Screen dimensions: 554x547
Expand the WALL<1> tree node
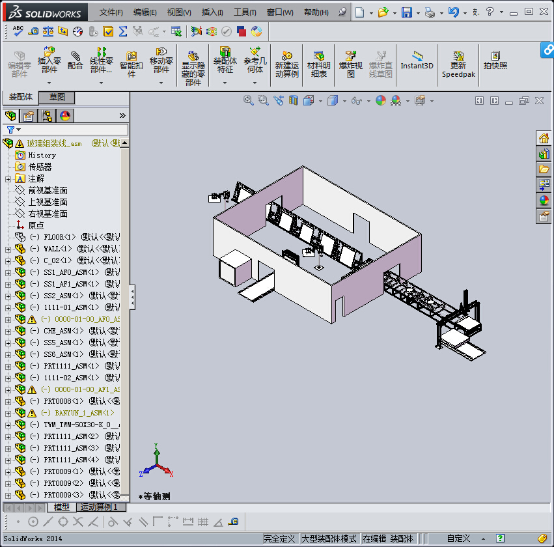8,249
